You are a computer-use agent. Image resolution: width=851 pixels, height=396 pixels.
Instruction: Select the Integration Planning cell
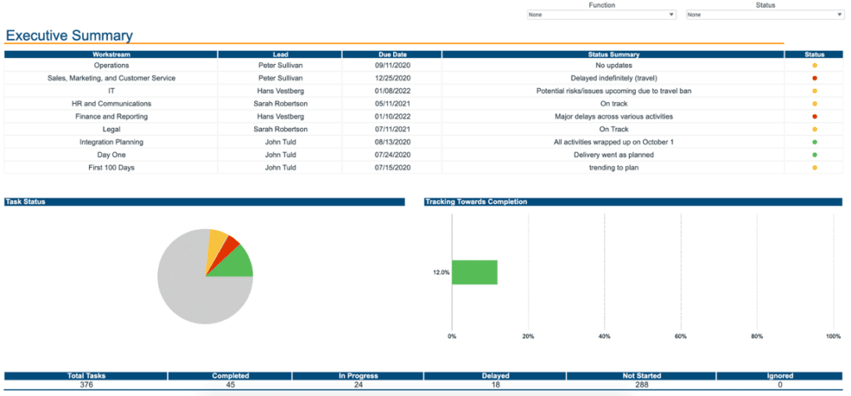pos(111,142)
